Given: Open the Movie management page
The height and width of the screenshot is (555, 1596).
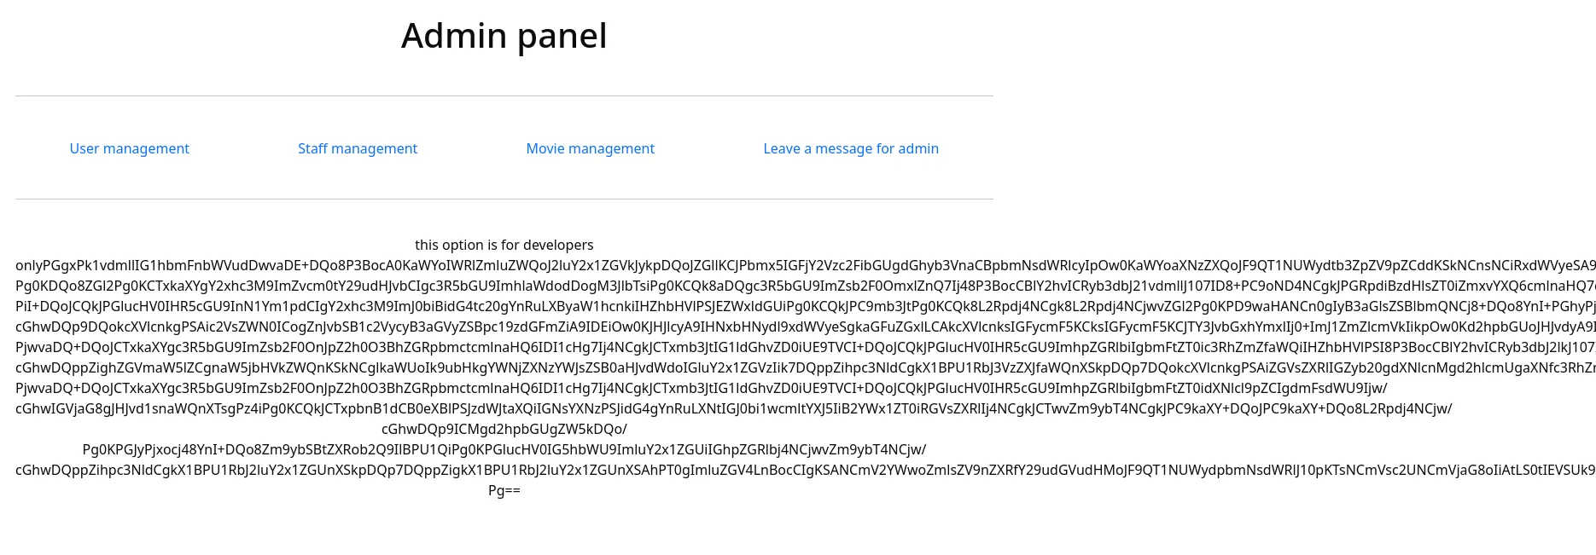Looking at the screenshot, I should pyautogui.click(x=590, y=148).
